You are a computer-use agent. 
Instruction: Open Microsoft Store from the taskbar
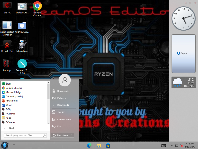click(x=108, y=145)
